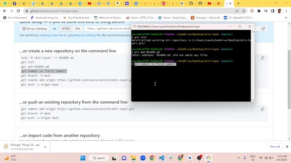Image resolution: width=291 pixels, height=163 pixels.
Task: Click echo skin-layer README.md line
Action: (47, 58)
